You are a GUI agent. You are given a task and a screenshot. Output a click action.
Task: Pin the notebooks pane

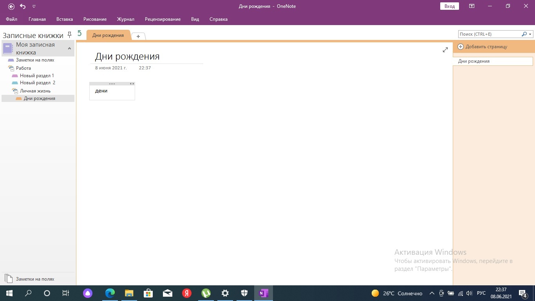tap(70, 34)
